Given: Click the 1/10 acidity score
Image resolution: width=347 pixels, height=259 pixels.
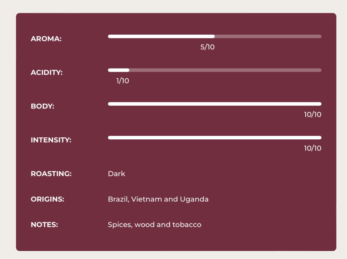Looking at the screenshot, I should (x=122, y=81).
